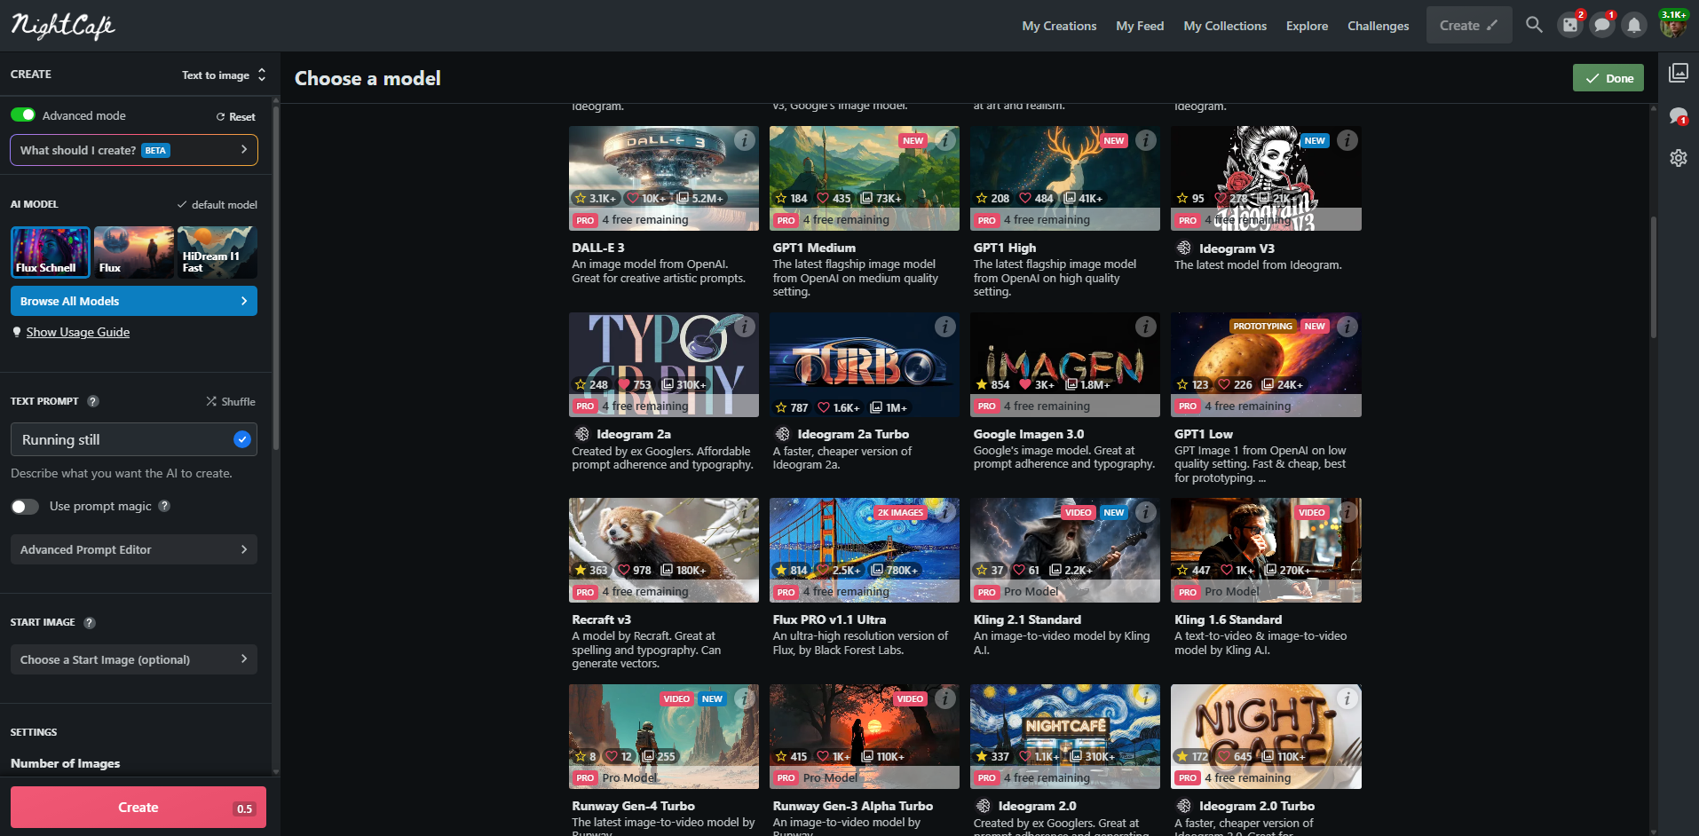1699x836 pixels.
Task: Open the notifications bell
Action: pyautogui.click(x=1634, y=26)
